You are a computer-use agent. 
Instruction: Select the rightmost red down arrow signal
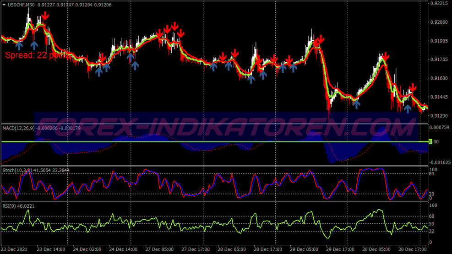coord(413,87)
